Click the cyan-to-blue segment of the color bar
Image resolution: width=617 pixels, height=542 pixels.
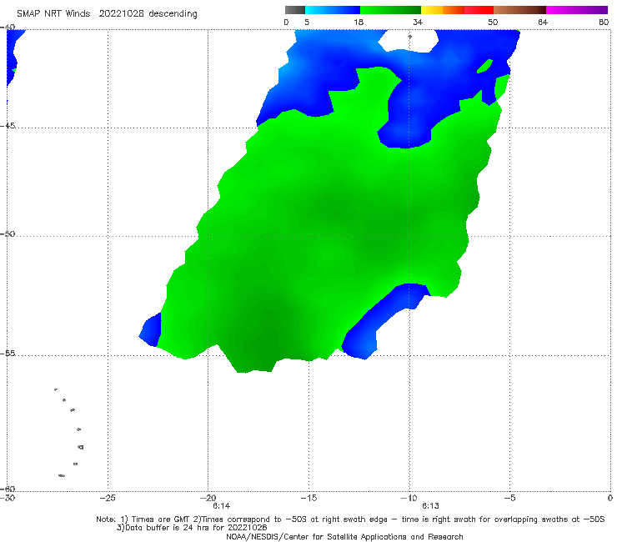pyautogui.click(x=333, y=10)
